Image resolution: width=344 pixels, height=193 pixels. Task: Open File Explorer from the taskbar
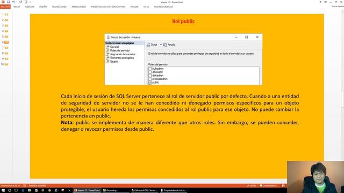pos(30,190)
